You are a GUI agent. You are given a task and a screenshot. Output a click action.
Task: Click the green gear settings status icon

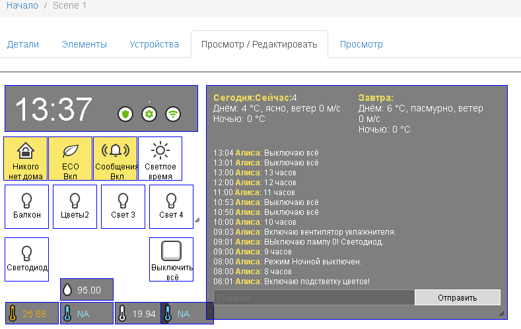tap(149, 114)
